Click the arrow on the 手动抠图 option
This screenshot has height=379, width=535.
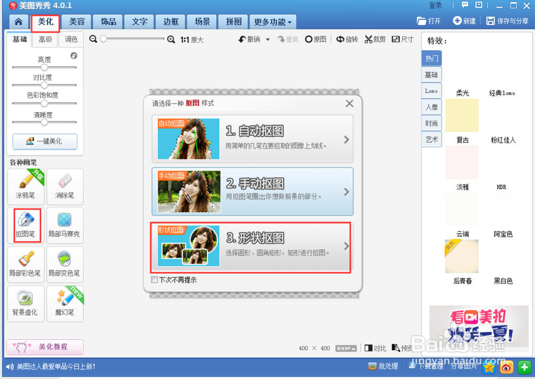(346, 192)
